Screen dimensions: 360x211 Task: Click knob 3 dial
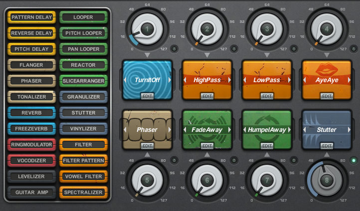point(267,29)
